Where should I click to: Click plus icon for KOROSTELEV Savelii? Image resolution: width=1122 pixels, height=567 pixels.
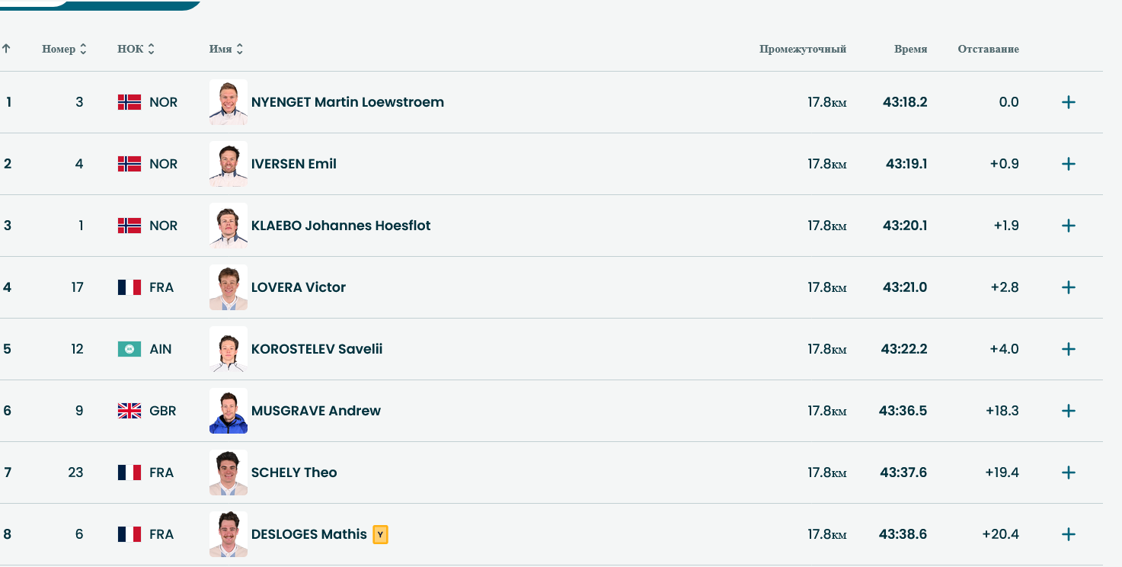(x=1068, y=349)
